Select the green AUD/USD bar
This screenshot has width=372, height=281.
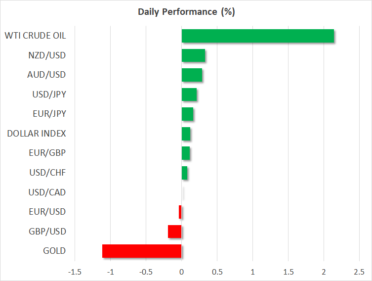192,75
